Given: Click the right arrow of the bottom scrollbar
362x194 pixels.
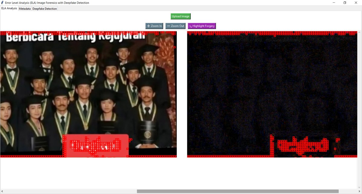Looking at the screenshot, I should click(360, 191).
